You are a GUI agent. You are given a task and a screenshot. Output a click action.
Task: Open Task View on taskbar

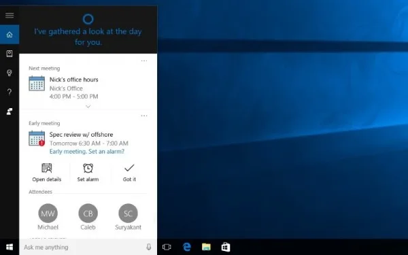point(167,247)
